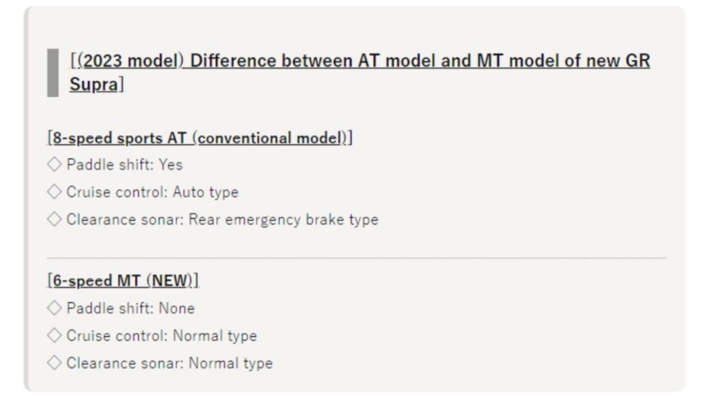Select the 'Paddle shift: Yes' text
Image resolution: width=709 pixels, height=399 pixels.
(x=125, y=165)
